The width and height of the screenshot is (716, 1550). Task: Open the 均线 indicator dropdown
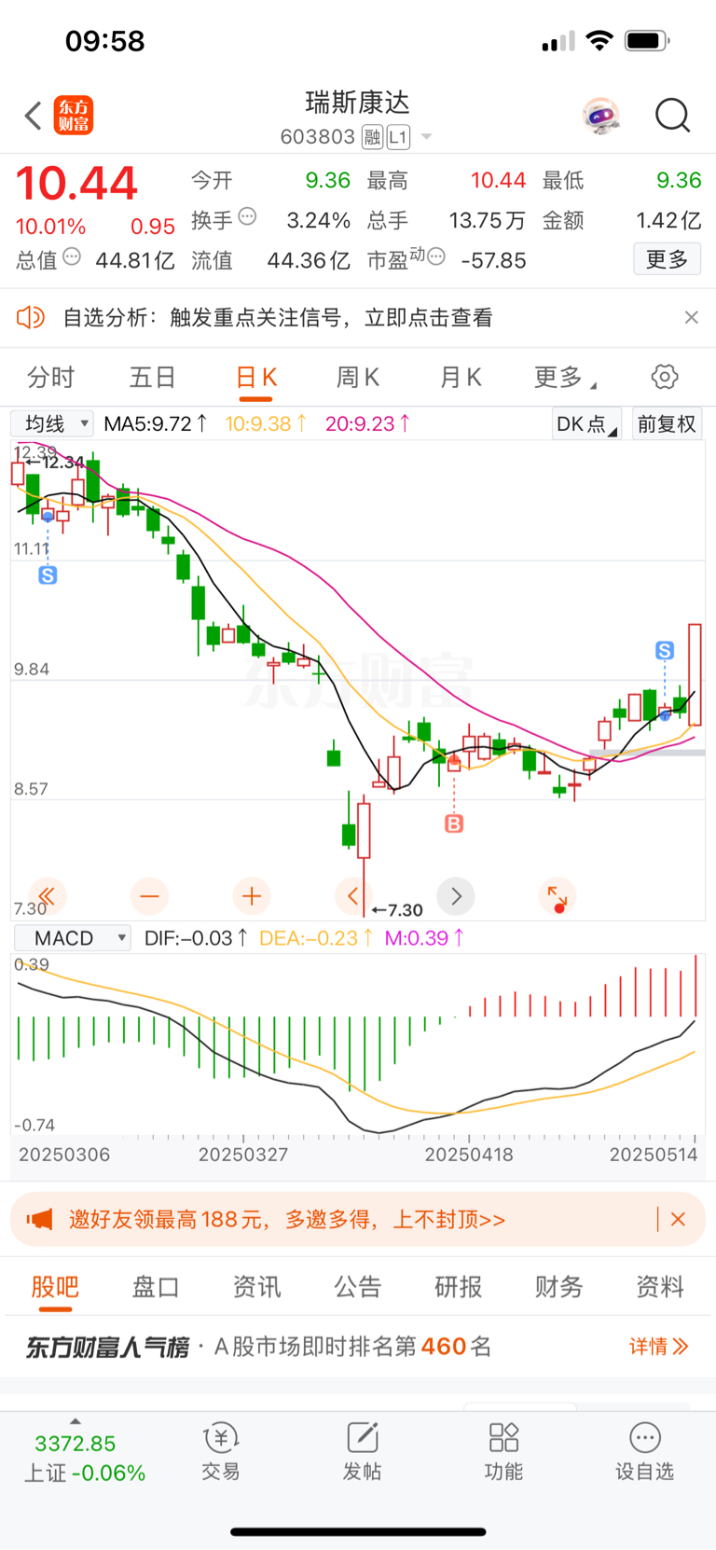[x=52, y=423]
